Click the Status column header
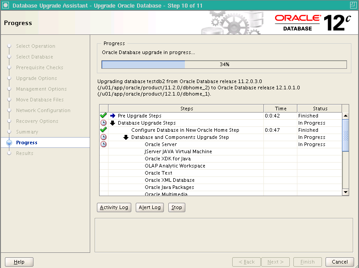Image resolution: width=359 pixels, height=268 pixels. 320,109
